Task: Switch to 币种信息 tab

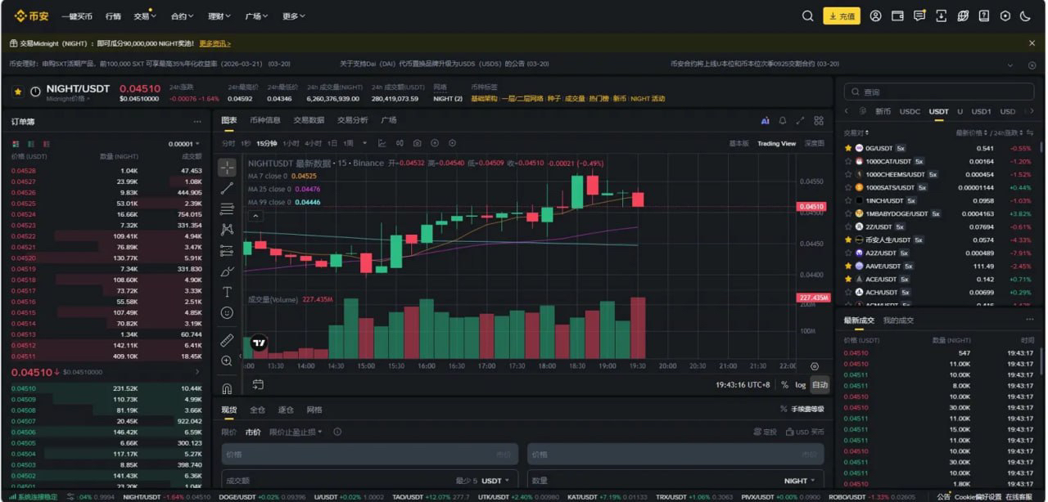Action: 265,120
